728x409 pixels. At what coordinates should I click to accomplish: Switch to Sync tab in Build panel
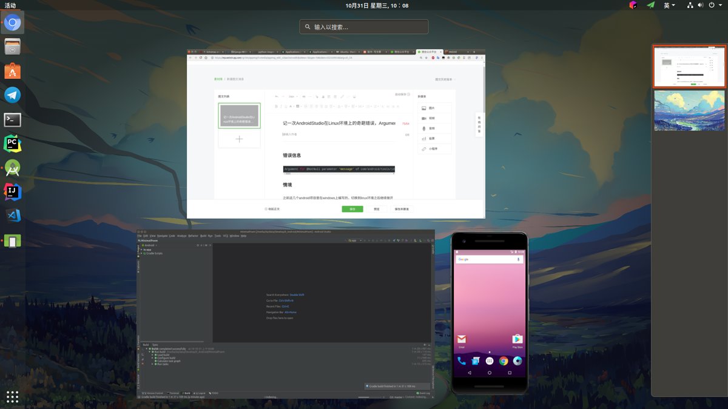155,345
